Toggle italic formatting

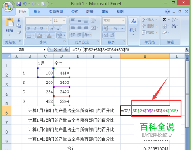pyautogui.click(x=35, y=28)
